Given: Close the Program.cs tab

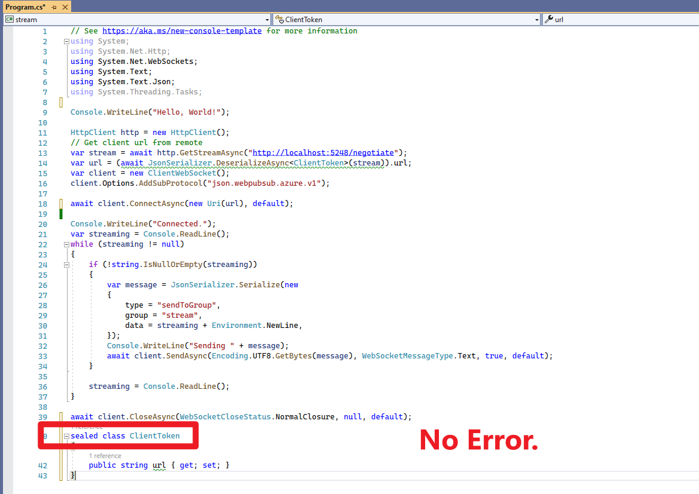Looking at the screenshot, I should pos(64,7).
